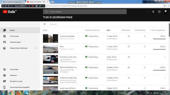
Task: Toggle visibility eye for Free bitcoin cash video
Action: (x=86, y=57)
